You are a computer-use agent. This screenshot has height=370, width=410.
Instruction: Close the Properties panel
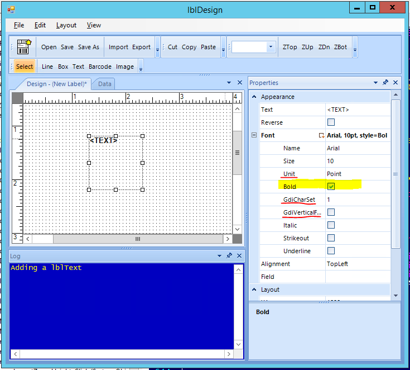click(x=395, y=83)
